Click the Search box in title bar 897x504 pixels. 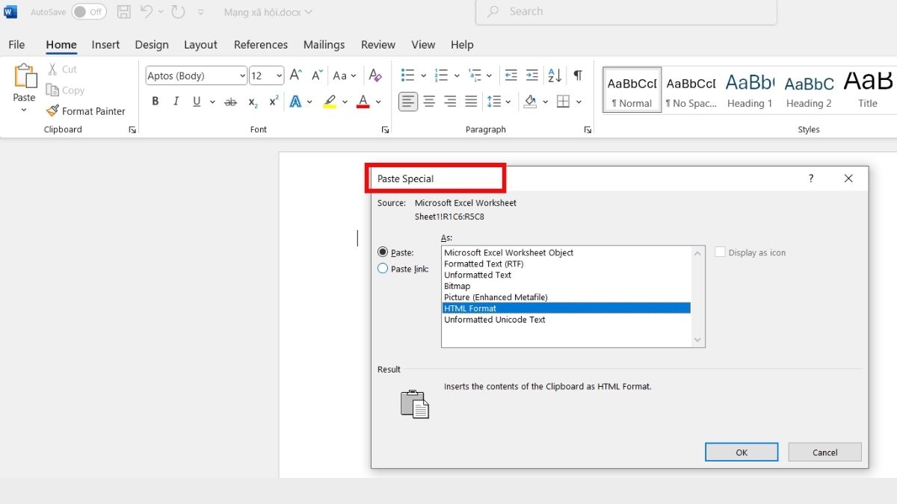(x=626, y=12)
